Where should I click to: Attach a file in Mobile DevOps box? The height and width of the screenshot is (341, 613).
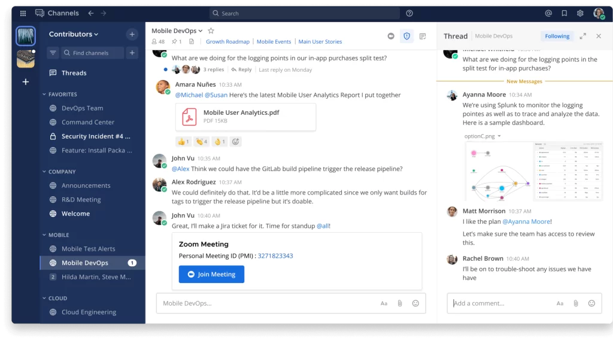tap(400, 303)
